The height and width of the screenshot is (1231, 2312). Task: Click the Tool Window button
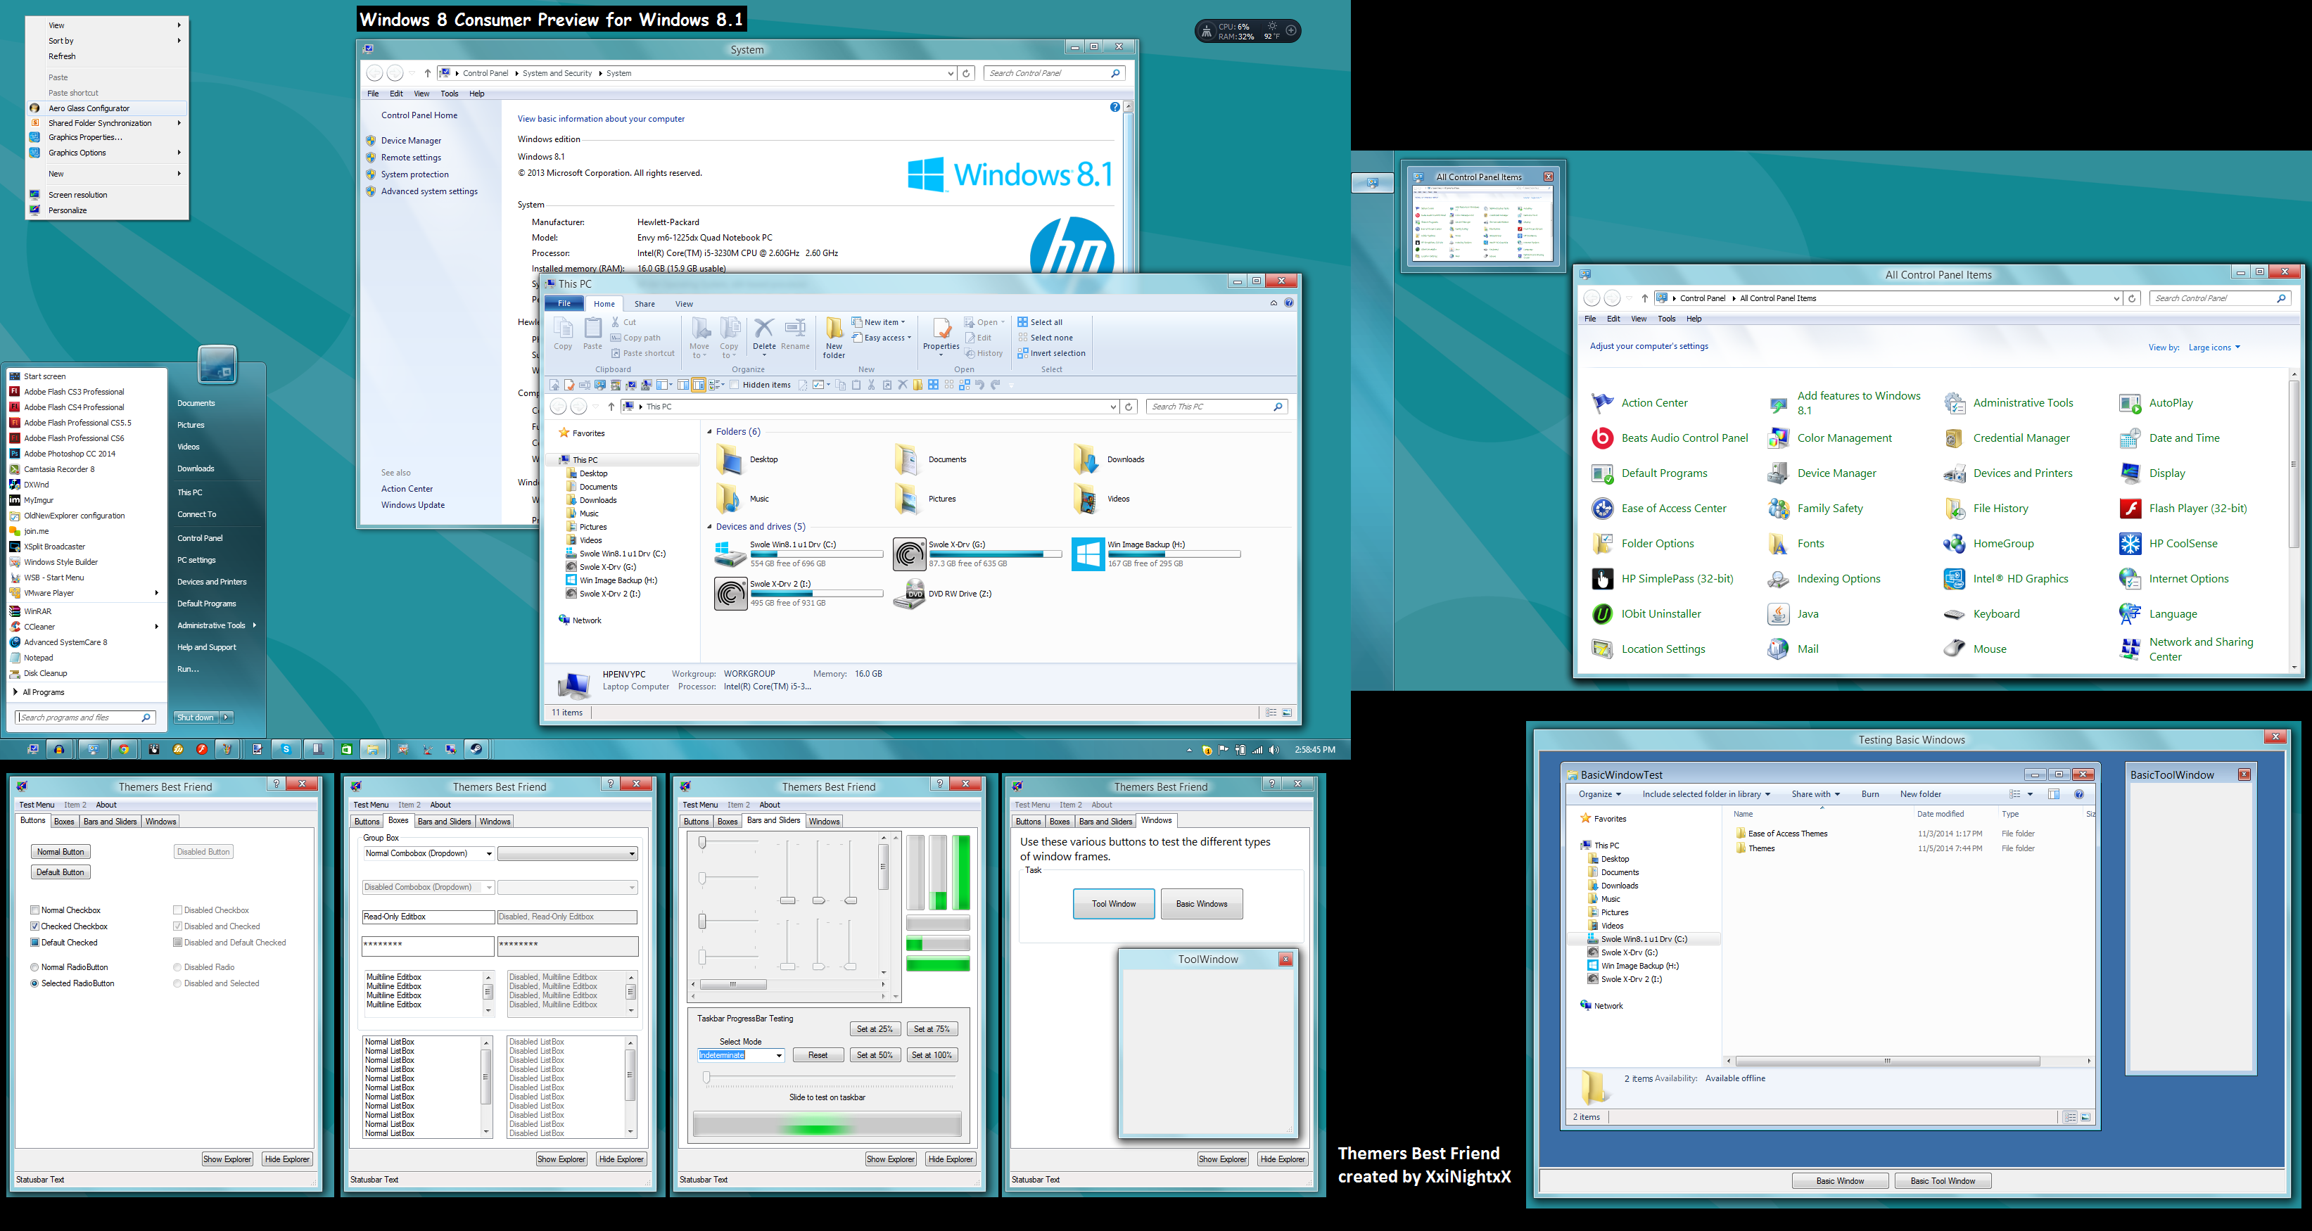point(1114,903)
